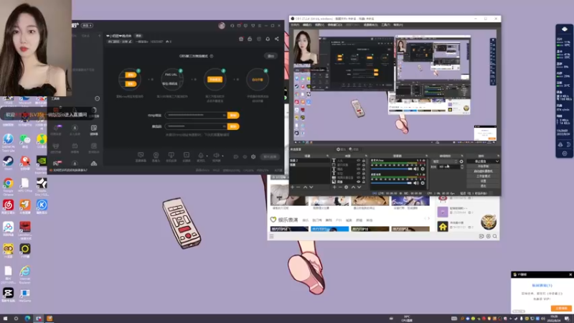
Task: Click the start recording button in OBS Controls
Action: pos(483,167)
